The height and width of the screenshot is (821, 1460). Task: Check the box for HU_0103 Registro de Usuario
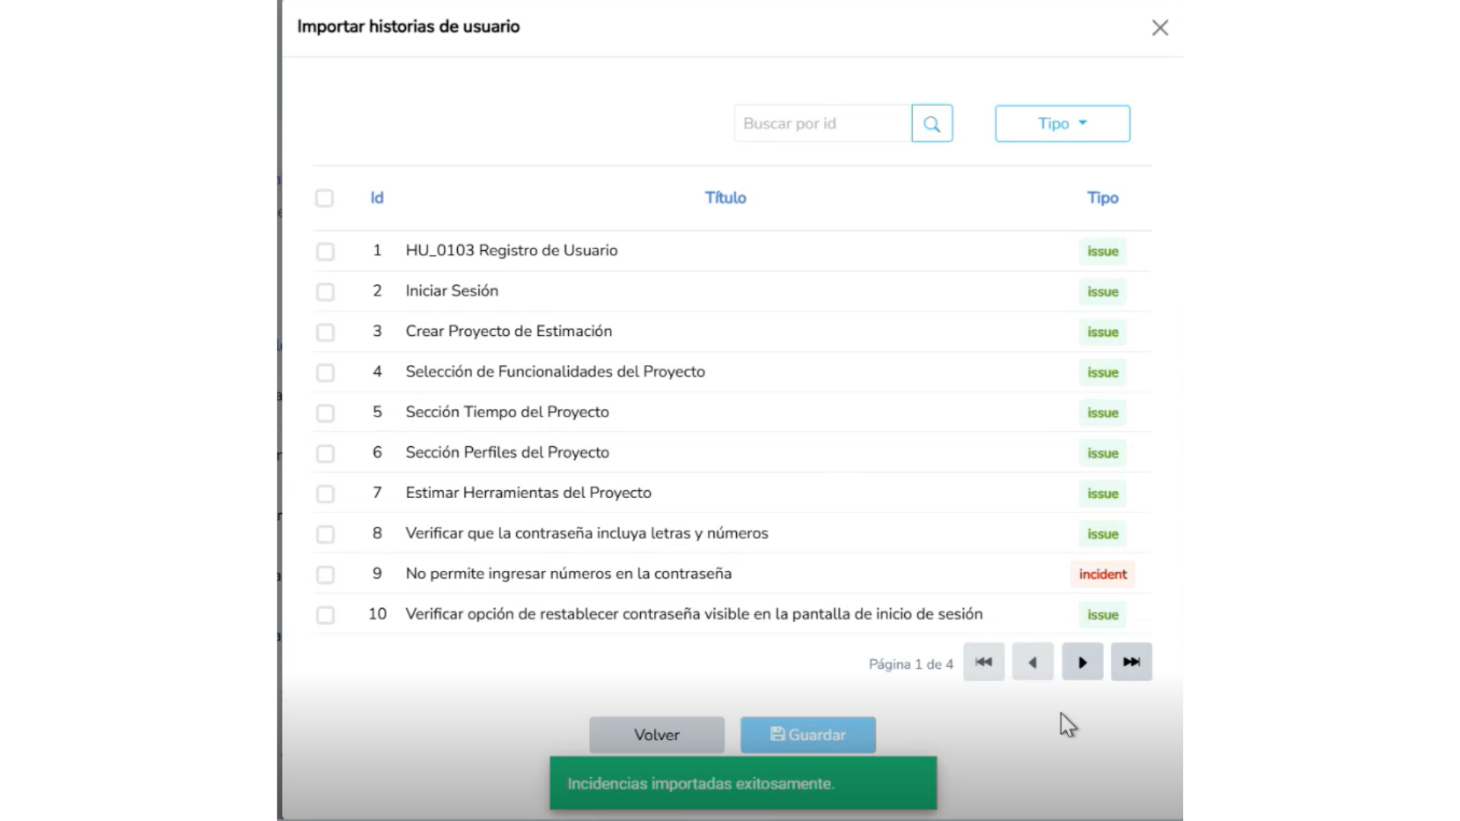coord(325,252)
